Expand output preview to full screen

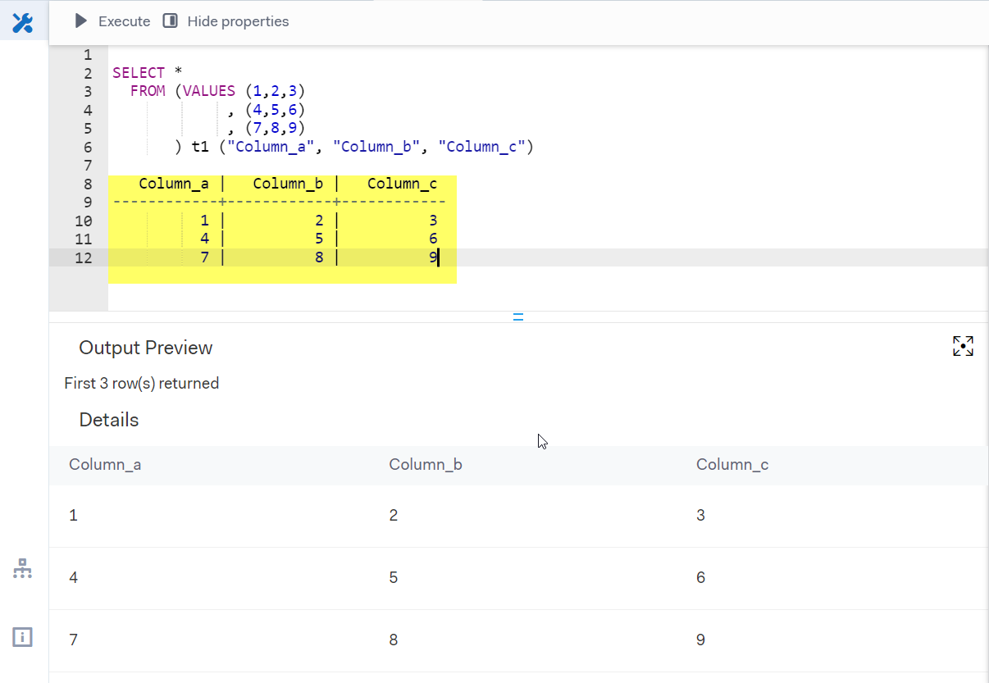click(963, 346)
